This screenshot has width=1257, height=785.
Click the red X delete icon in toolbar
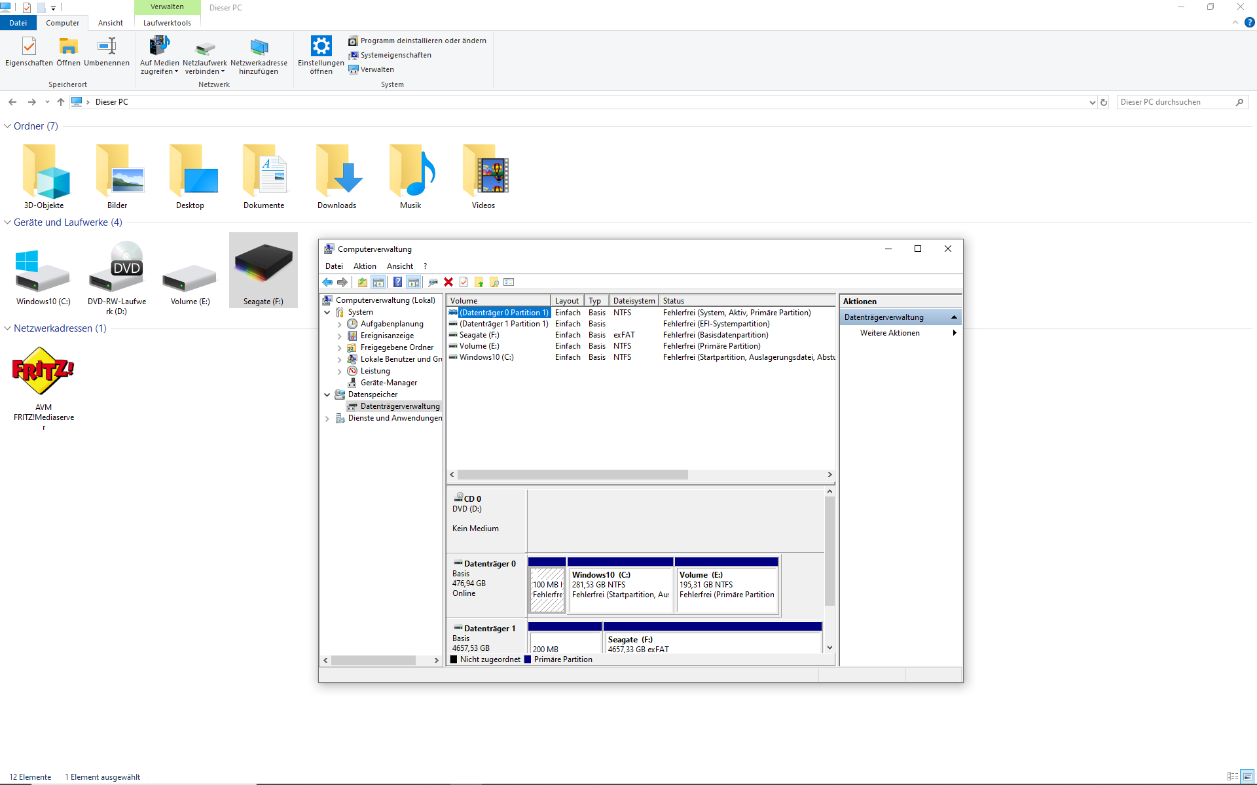pyautogui.click(x=448, y=282)
